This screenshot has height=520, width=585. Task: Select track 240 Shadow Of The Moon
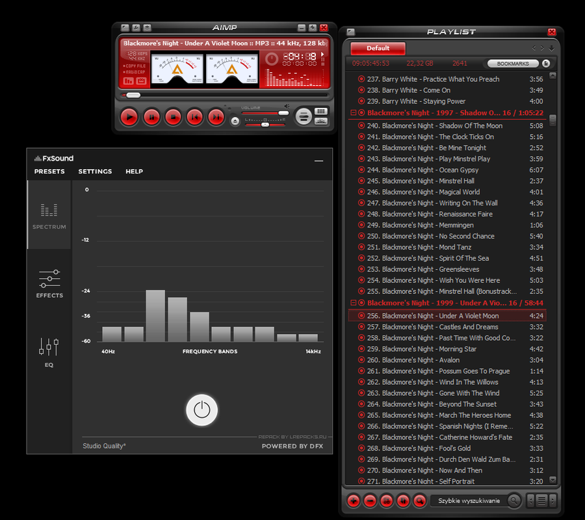click(x=447, y=125)
